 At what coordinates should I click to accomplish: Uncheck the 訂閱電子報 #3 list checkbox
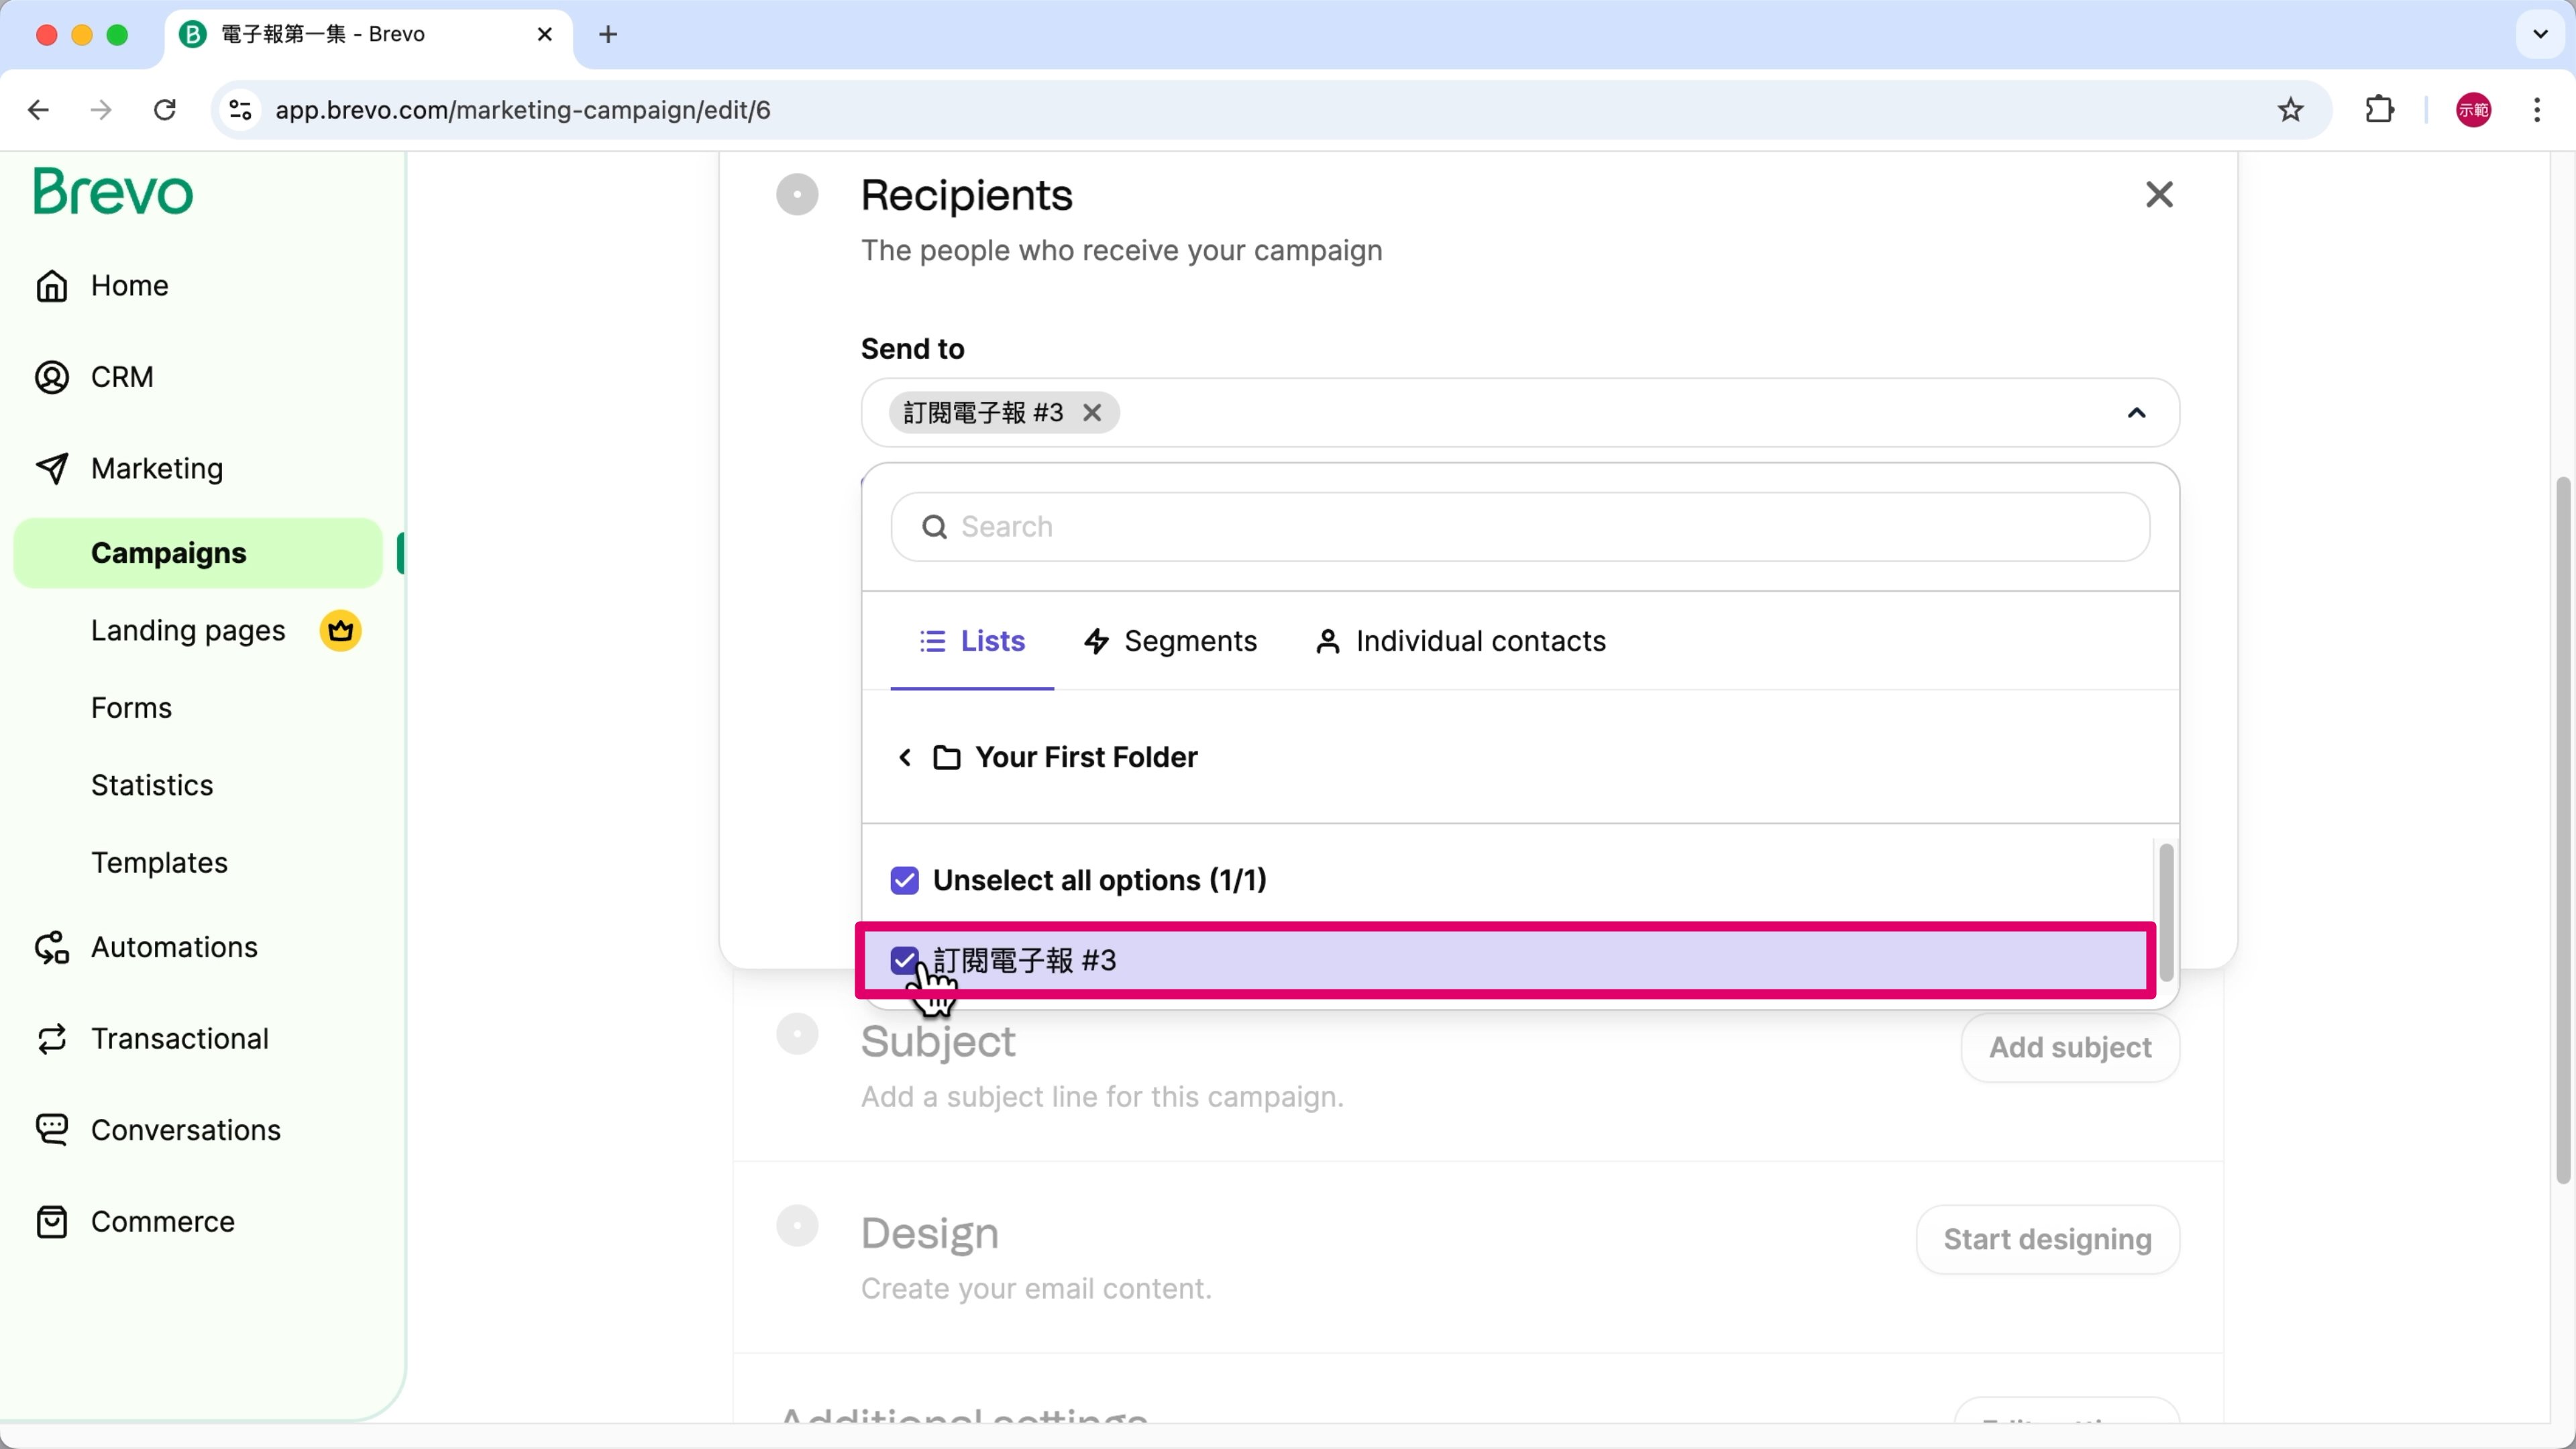[904, 960]
